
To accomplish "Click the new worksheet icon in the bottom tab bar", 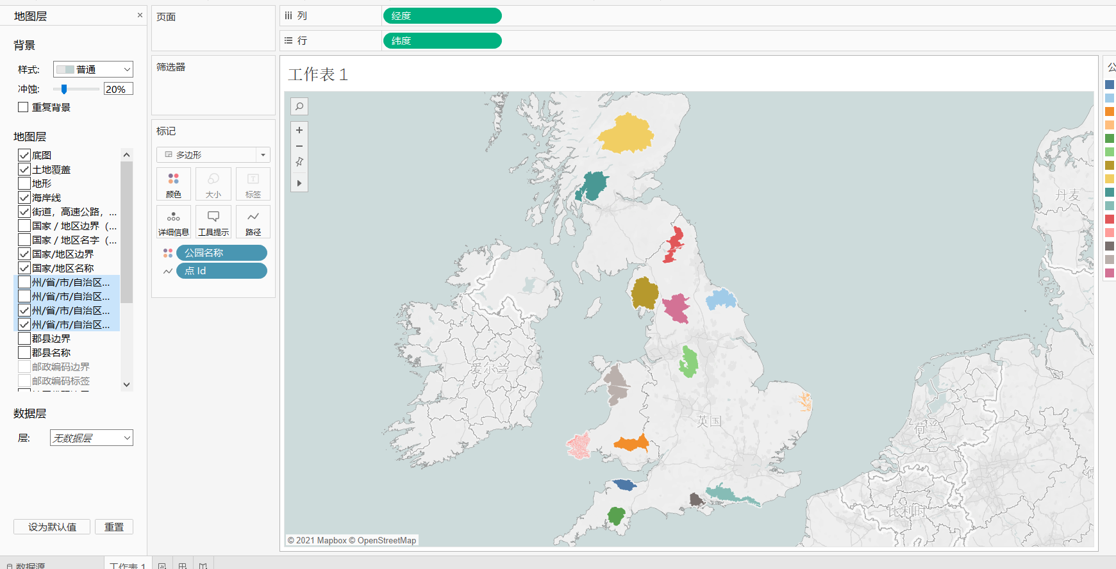I will [162, 566].
